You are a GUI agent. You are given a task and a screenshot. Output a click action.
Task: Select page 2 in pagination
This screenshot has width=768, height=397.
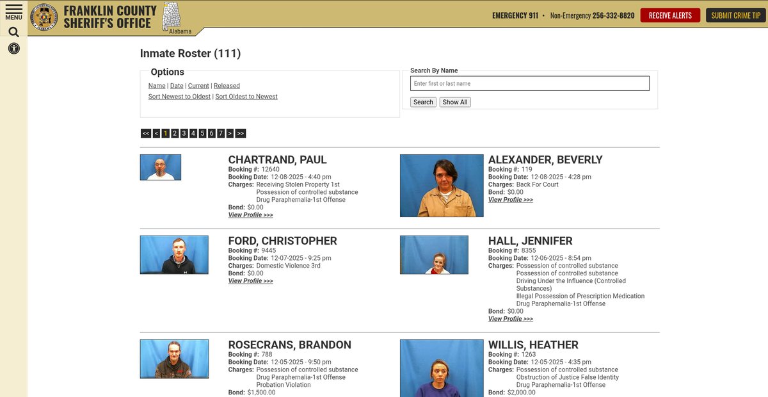pos(175,133)
